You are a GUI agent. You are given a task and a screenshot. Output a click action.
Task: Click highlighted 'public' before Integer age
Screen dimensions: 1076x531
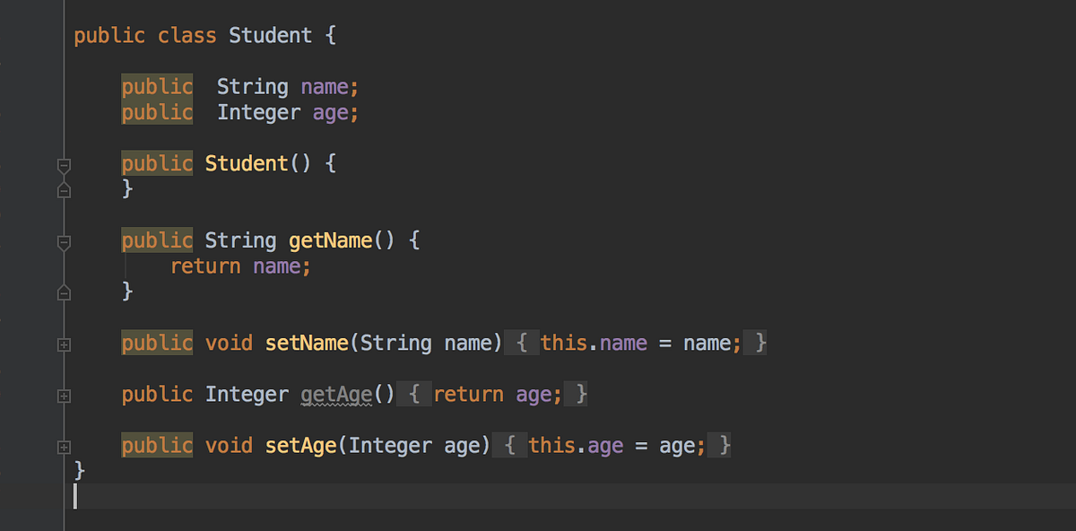[x=158, y=112]
